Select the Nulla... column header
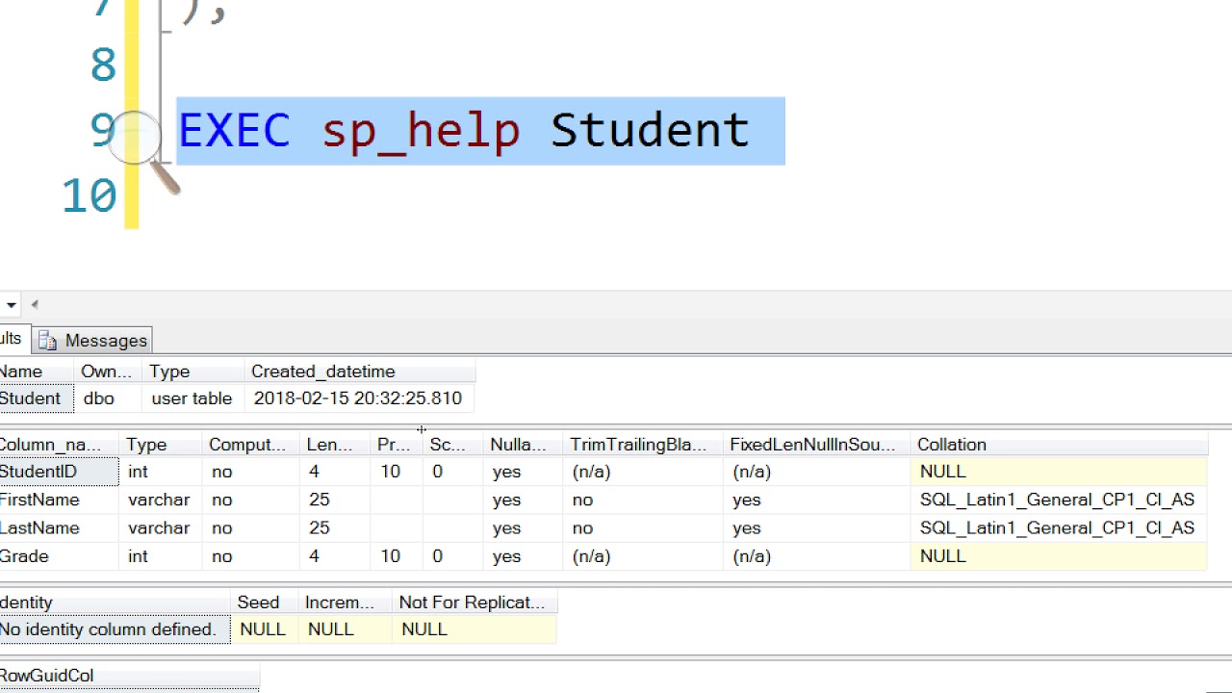The image size is (1232, 693). click(524, 445)
